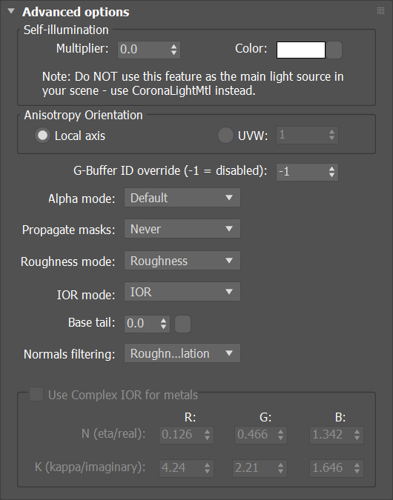Open the Roughness mode dropdown
The width and height of the screenshot is (393, 500).
[182, 261]
